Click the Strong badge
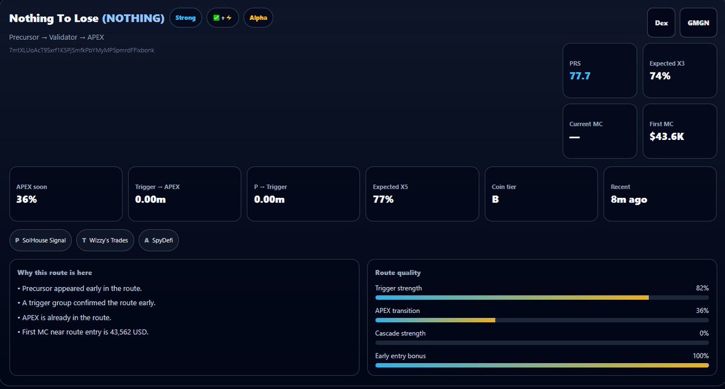The image size is (725, 389). 185,18
